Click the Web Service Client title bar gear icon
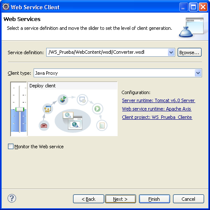The image size is (210, 210). [6, 7]
